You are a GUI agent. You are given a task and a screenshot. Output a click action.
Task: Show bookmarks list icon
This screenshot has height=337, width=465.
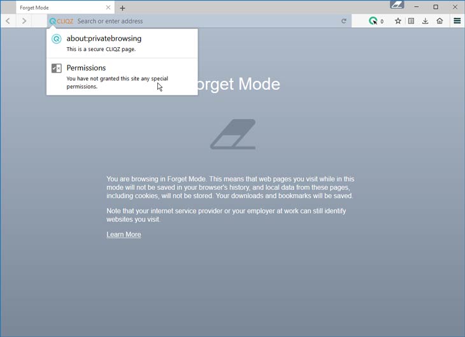tap(411, 21)
